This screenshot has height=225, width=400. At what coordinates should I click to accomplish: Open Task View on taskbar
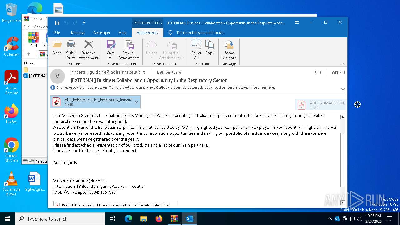(112, 219)
